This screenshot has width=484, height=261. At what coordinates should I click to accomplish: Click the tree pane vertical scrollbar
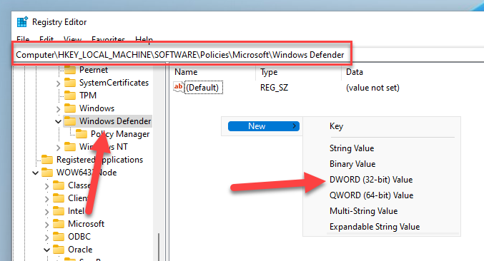(x=159, y=247)
